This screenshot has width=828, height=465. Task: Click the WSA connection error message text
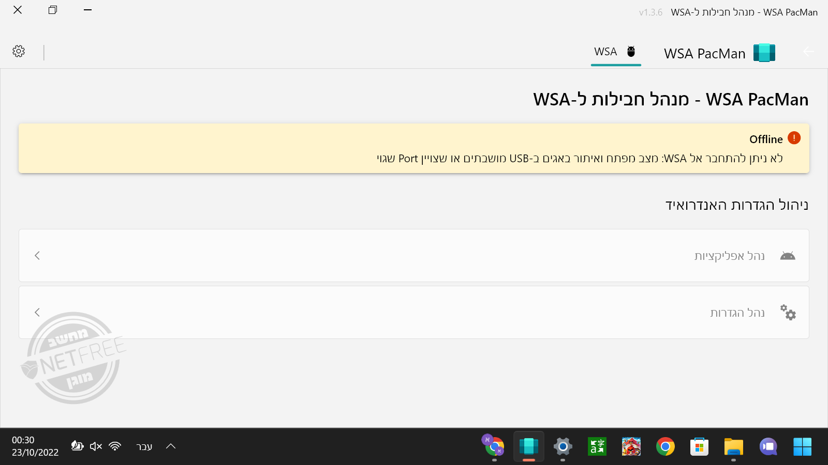[580, 159]
